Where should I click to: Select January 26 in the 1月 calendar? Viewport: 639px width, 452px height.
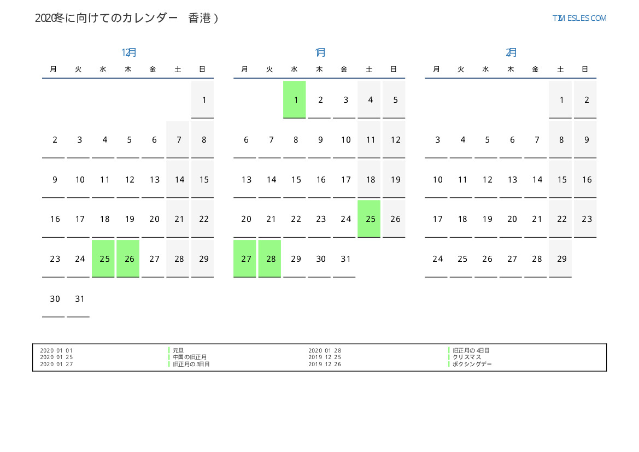pos(394,219)
